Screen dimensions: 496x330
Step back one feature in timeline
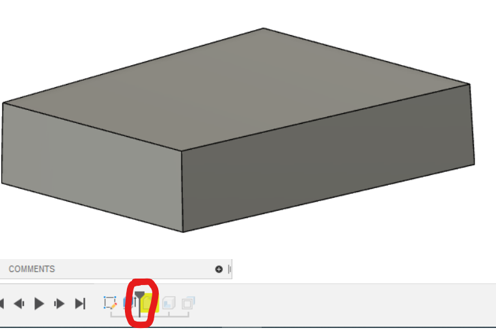click(x=20, y=303)
